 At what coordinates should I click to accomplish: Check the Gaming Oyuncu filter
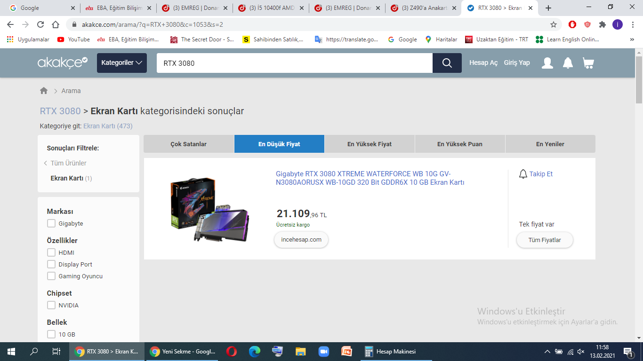(x=51, y=276)
